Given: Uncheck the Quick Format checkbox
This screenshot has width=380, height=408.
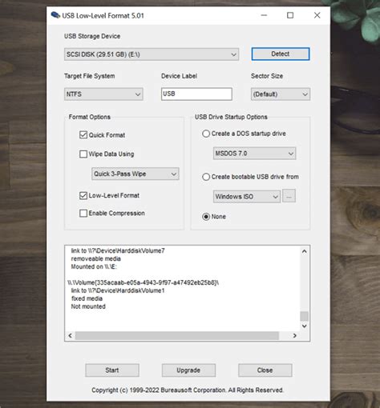Looking at the screenshot, I should click(x=83, y=134).
